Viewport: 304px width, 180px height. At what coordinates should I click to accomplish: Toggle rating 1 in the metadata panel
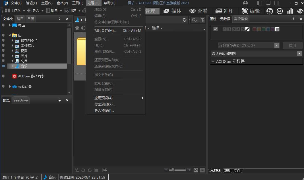click(224, 29)
